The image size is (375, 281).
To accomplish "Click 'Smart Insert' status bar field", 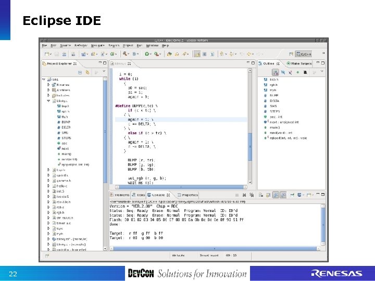I will 209,256.
